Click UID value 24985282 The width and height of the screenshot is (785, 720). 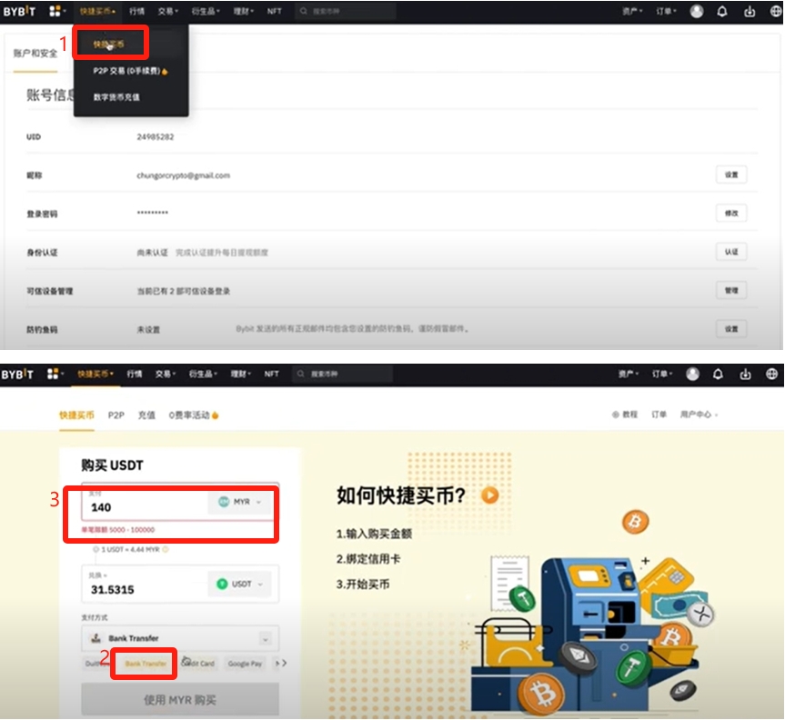156,136
